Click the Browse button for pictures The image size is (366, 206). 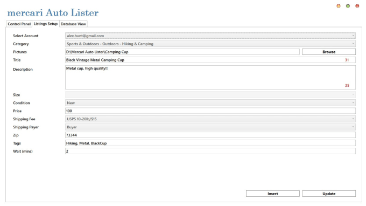tap(329, 52)
